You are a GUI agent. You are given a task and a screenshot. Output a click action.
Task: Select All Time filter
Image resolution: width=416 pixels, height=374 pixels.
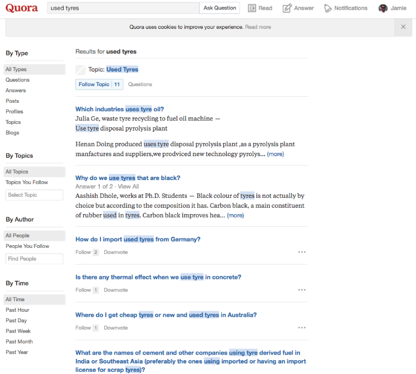point(34,300)
